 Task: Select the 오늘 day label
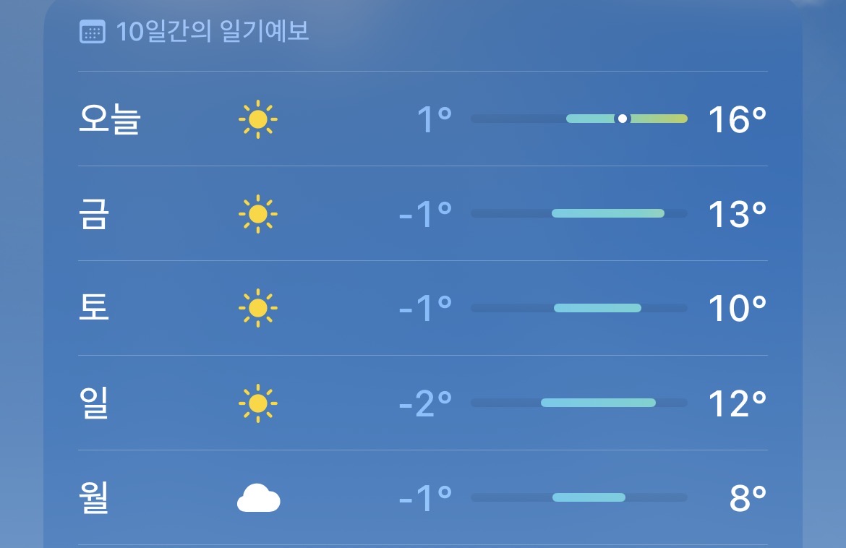coord(109,119)
